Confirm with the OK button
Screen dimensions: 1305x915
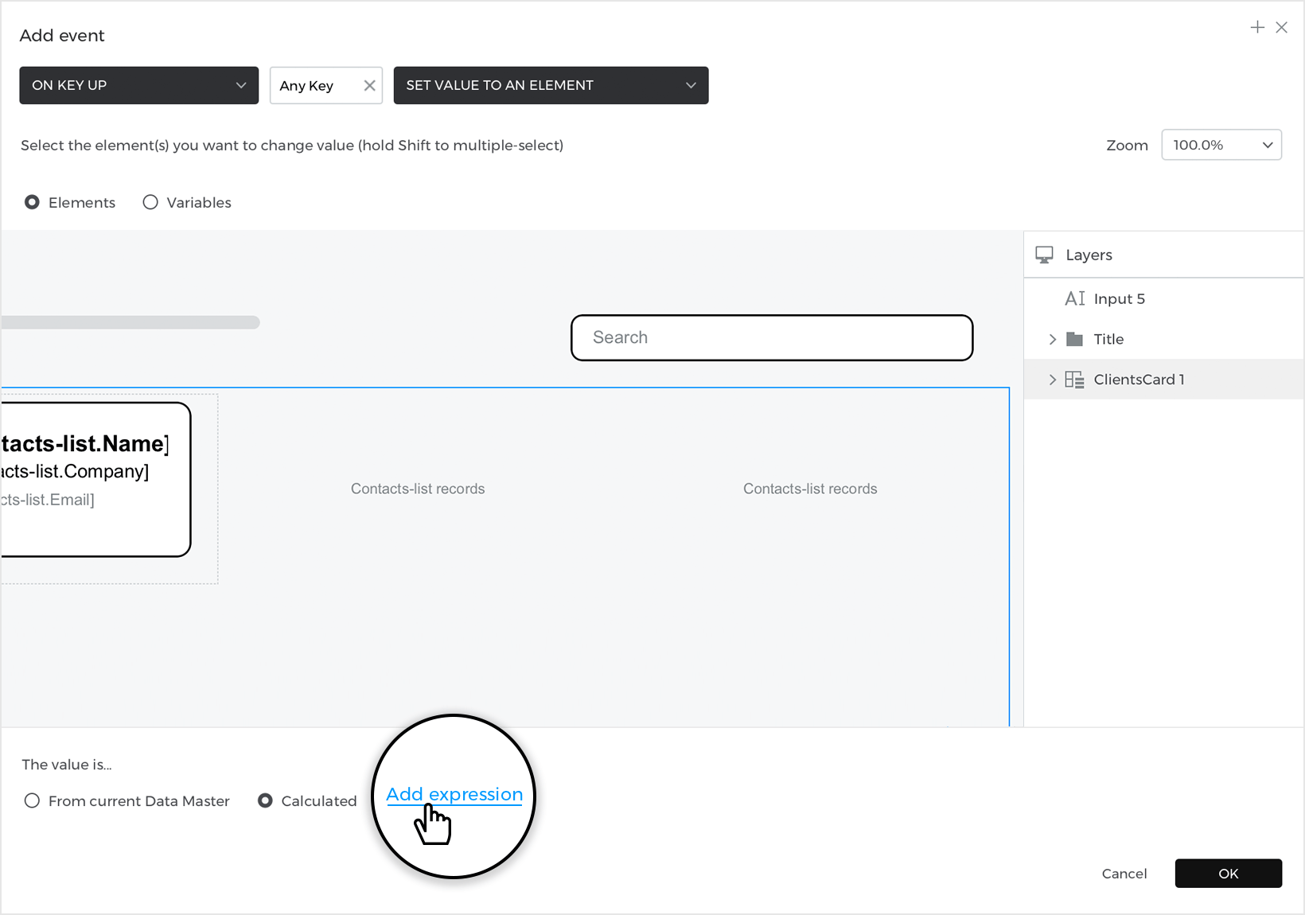(1228, 874)
